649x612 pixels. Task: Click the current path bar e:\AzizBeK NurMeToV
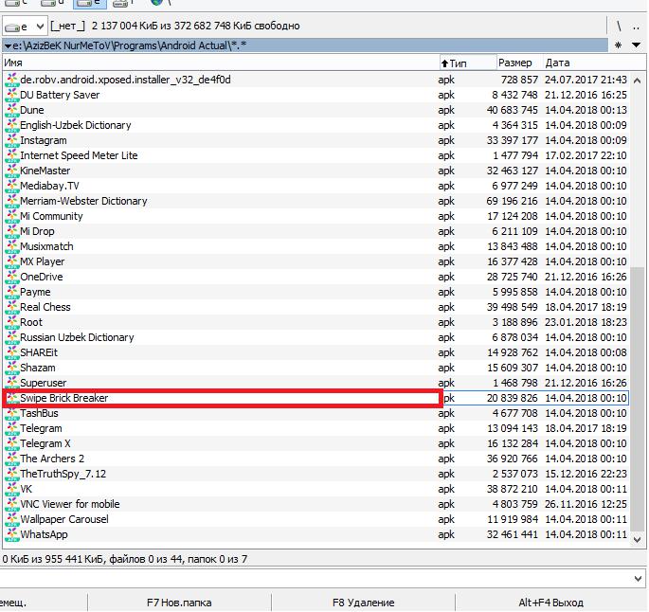tap(305, 45)
